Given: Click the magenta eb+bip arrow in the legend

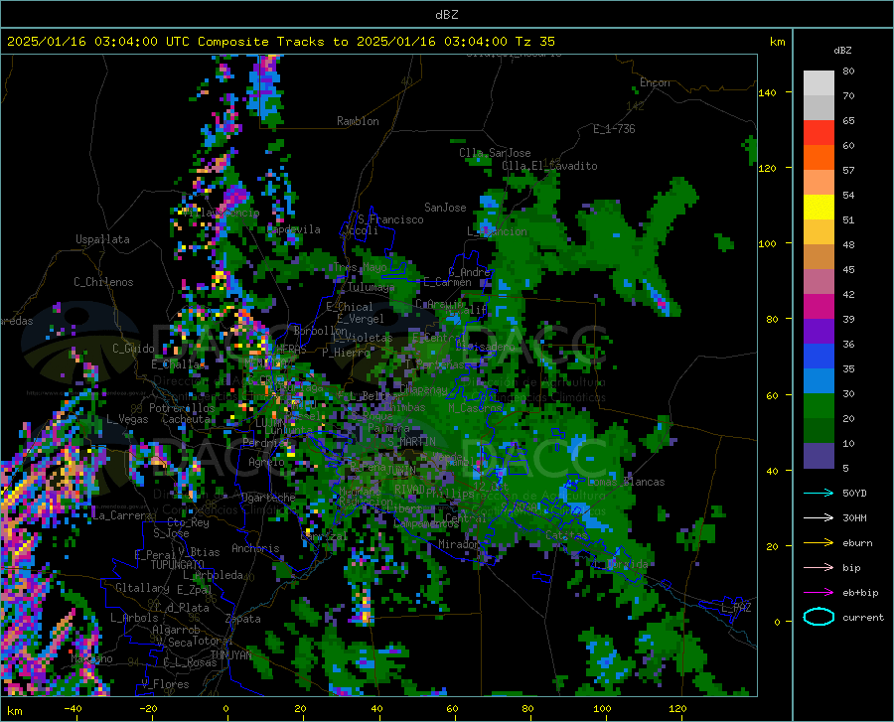Looking at the screenshot, I should 819,593.
